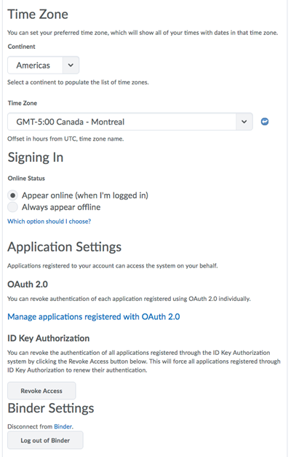Click the Always appear offline label

tap(61, 207)
